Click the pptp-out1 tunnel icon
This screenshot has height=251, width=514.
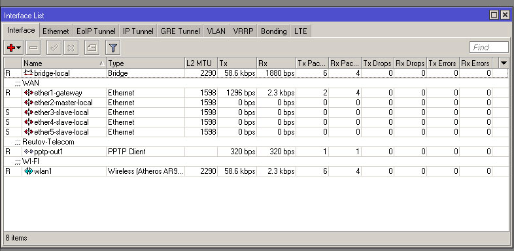(29, 152)
